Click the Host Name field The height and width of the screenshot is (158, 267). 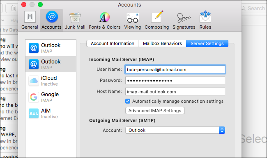(x=175, y=92)
